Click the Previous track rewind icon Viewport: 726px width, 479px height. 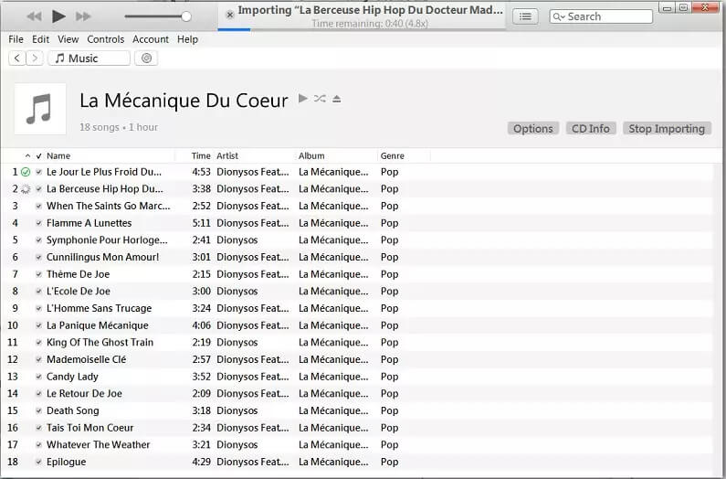pyautogui.click(x=34, y=16)
